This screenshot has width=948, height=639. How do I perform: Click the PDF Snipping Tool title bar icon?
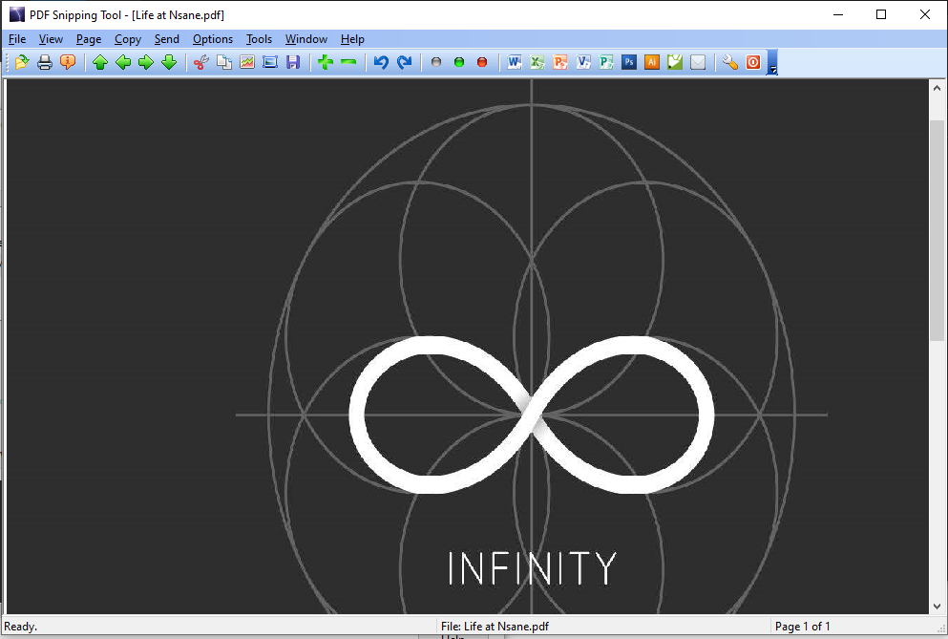(17, 14)
